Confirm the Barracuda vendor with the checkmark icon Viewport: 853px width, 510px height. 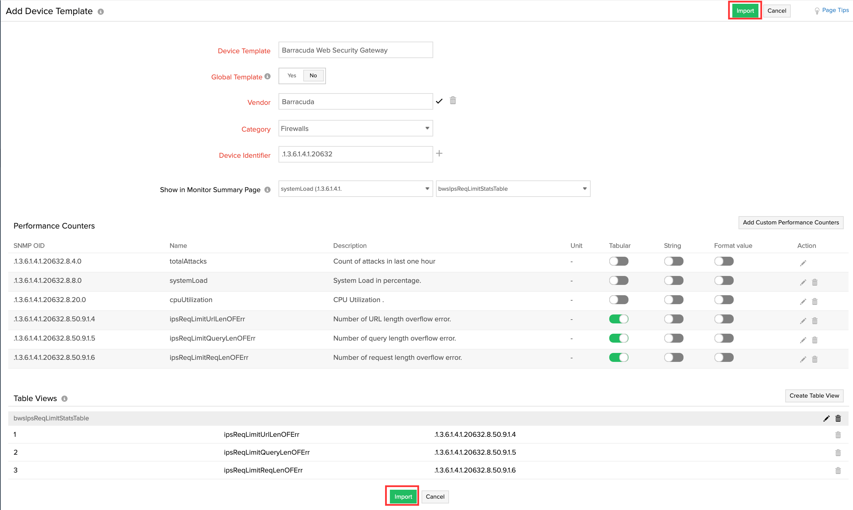[439, 101]
